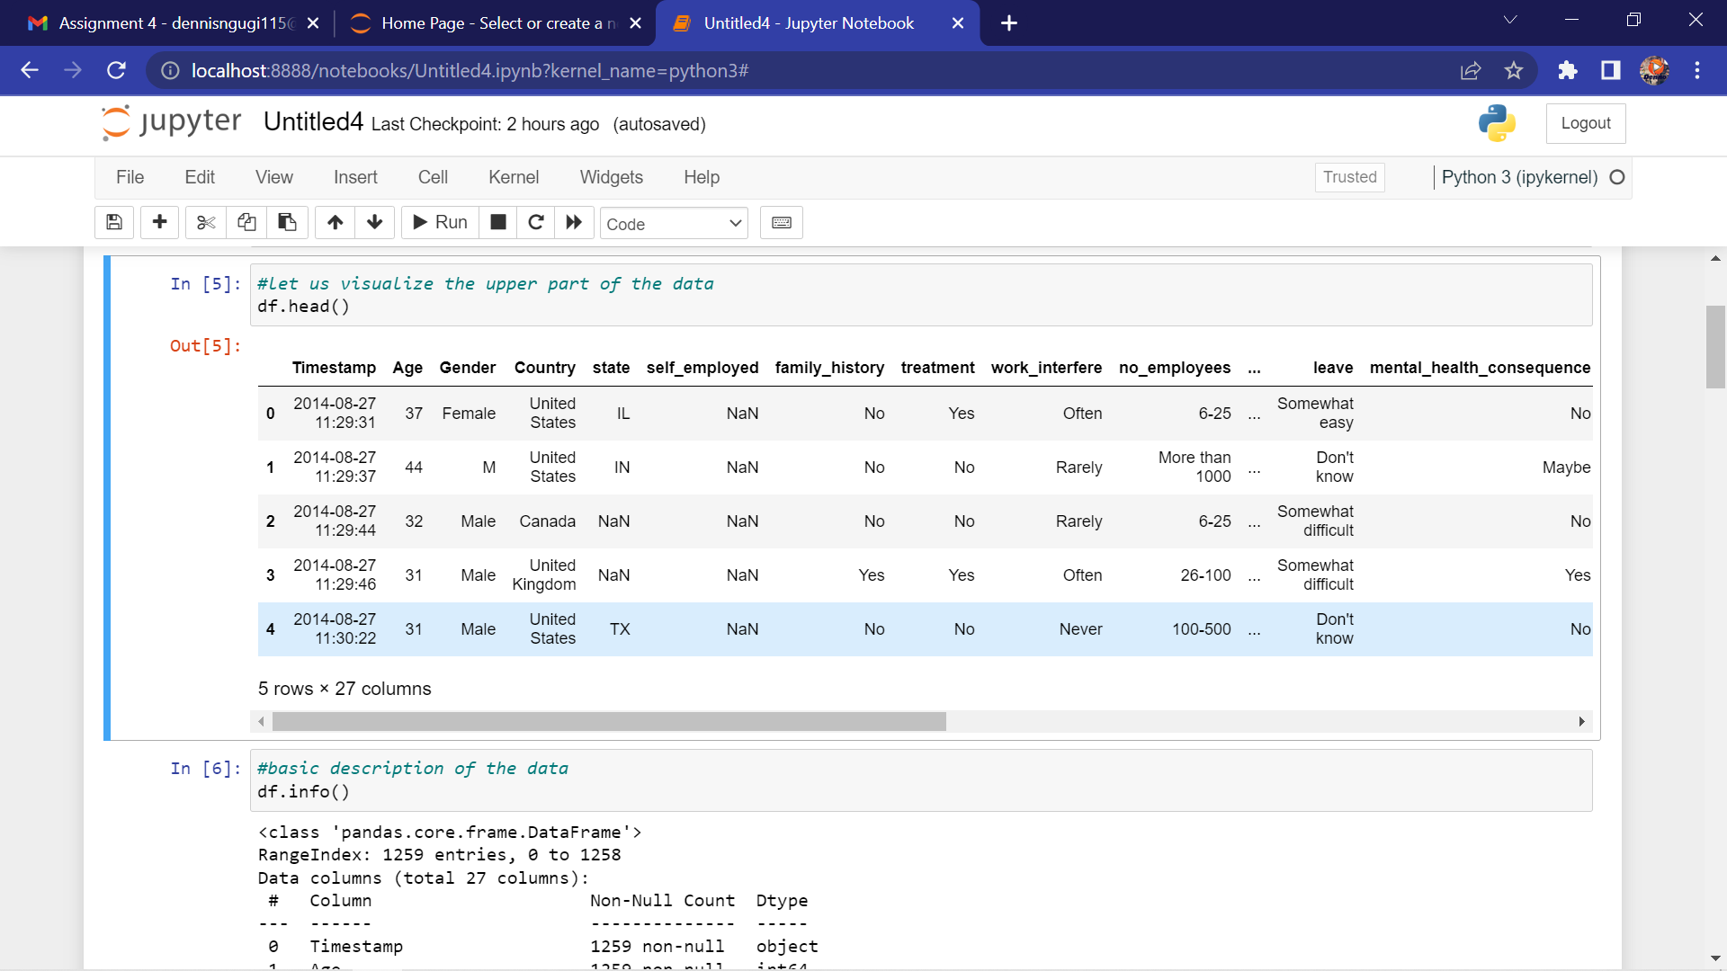Image resolution: width=1727 pixels, height=971 pixels.
Task: Copy the selected cell with copy icon
Action: click(x=246, y=222)
